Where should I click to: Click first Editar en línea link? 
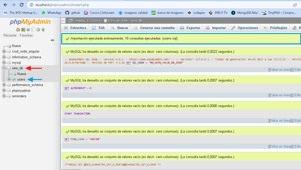coord(280,70)
